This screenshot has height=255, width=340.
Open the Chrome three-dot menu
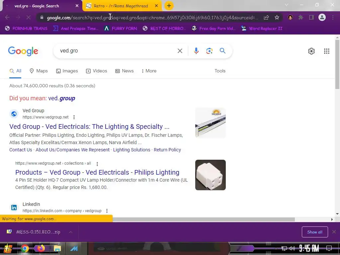pos(333,17)
